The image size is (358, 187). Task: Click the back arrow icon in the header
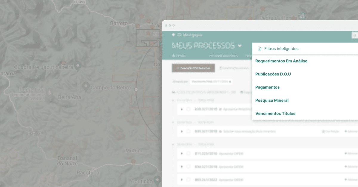173,35
